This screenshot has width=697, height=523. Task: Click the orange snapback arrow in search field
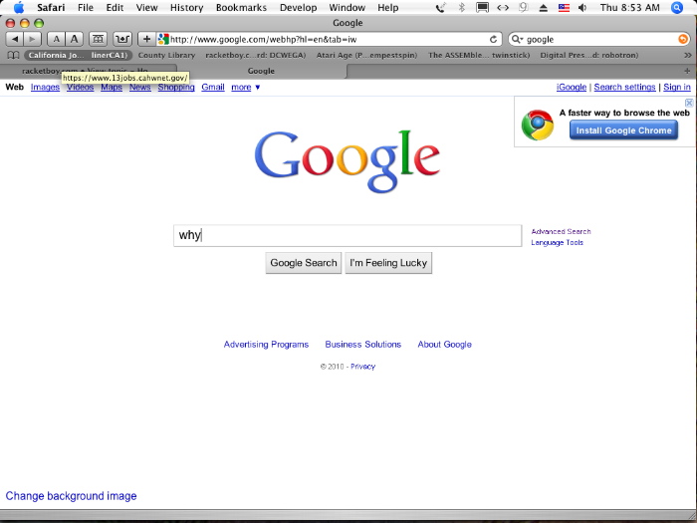683,39
